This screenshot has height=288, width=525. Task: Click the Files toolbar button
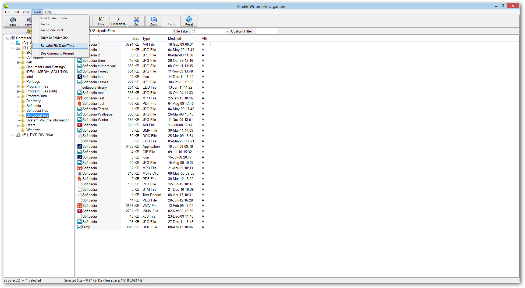point(101,21)
